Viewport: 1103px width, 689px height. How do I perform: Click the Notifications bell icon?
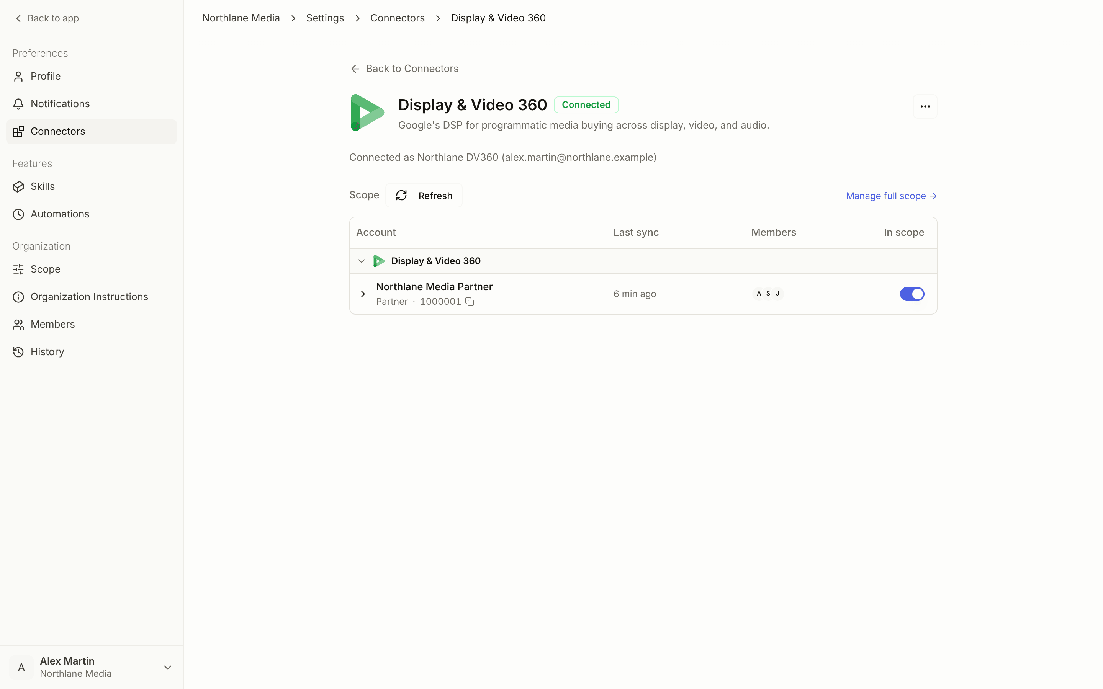(x=18, y=104)
